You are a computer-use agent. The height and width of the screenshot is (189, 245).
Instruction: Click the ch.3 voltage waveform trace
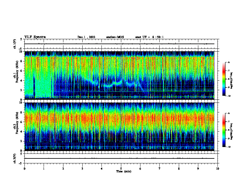click(119, 158)
